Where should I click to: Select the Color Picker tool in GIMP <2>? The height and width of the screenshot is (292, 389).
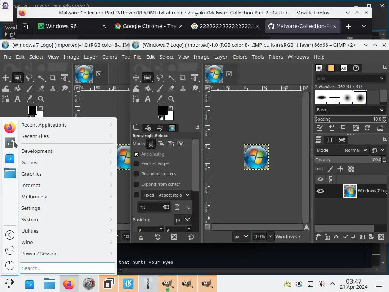160,99
